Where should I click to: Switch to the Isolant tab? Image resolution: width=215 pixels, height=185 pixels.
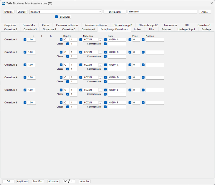(137, 29)
